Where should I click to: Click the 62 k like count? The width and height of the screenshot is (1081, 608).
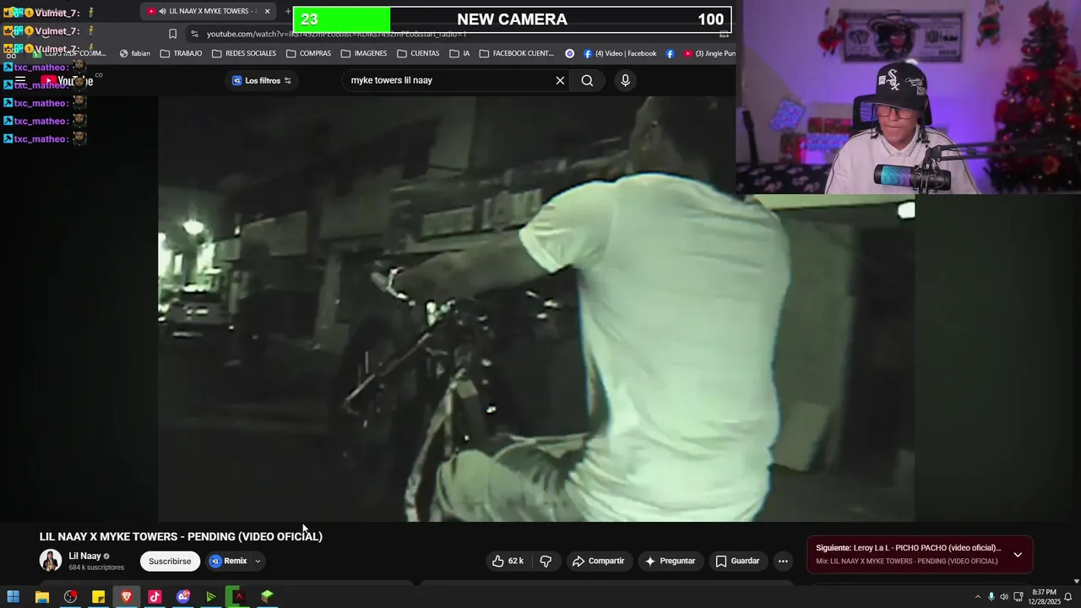coord(516,561)
